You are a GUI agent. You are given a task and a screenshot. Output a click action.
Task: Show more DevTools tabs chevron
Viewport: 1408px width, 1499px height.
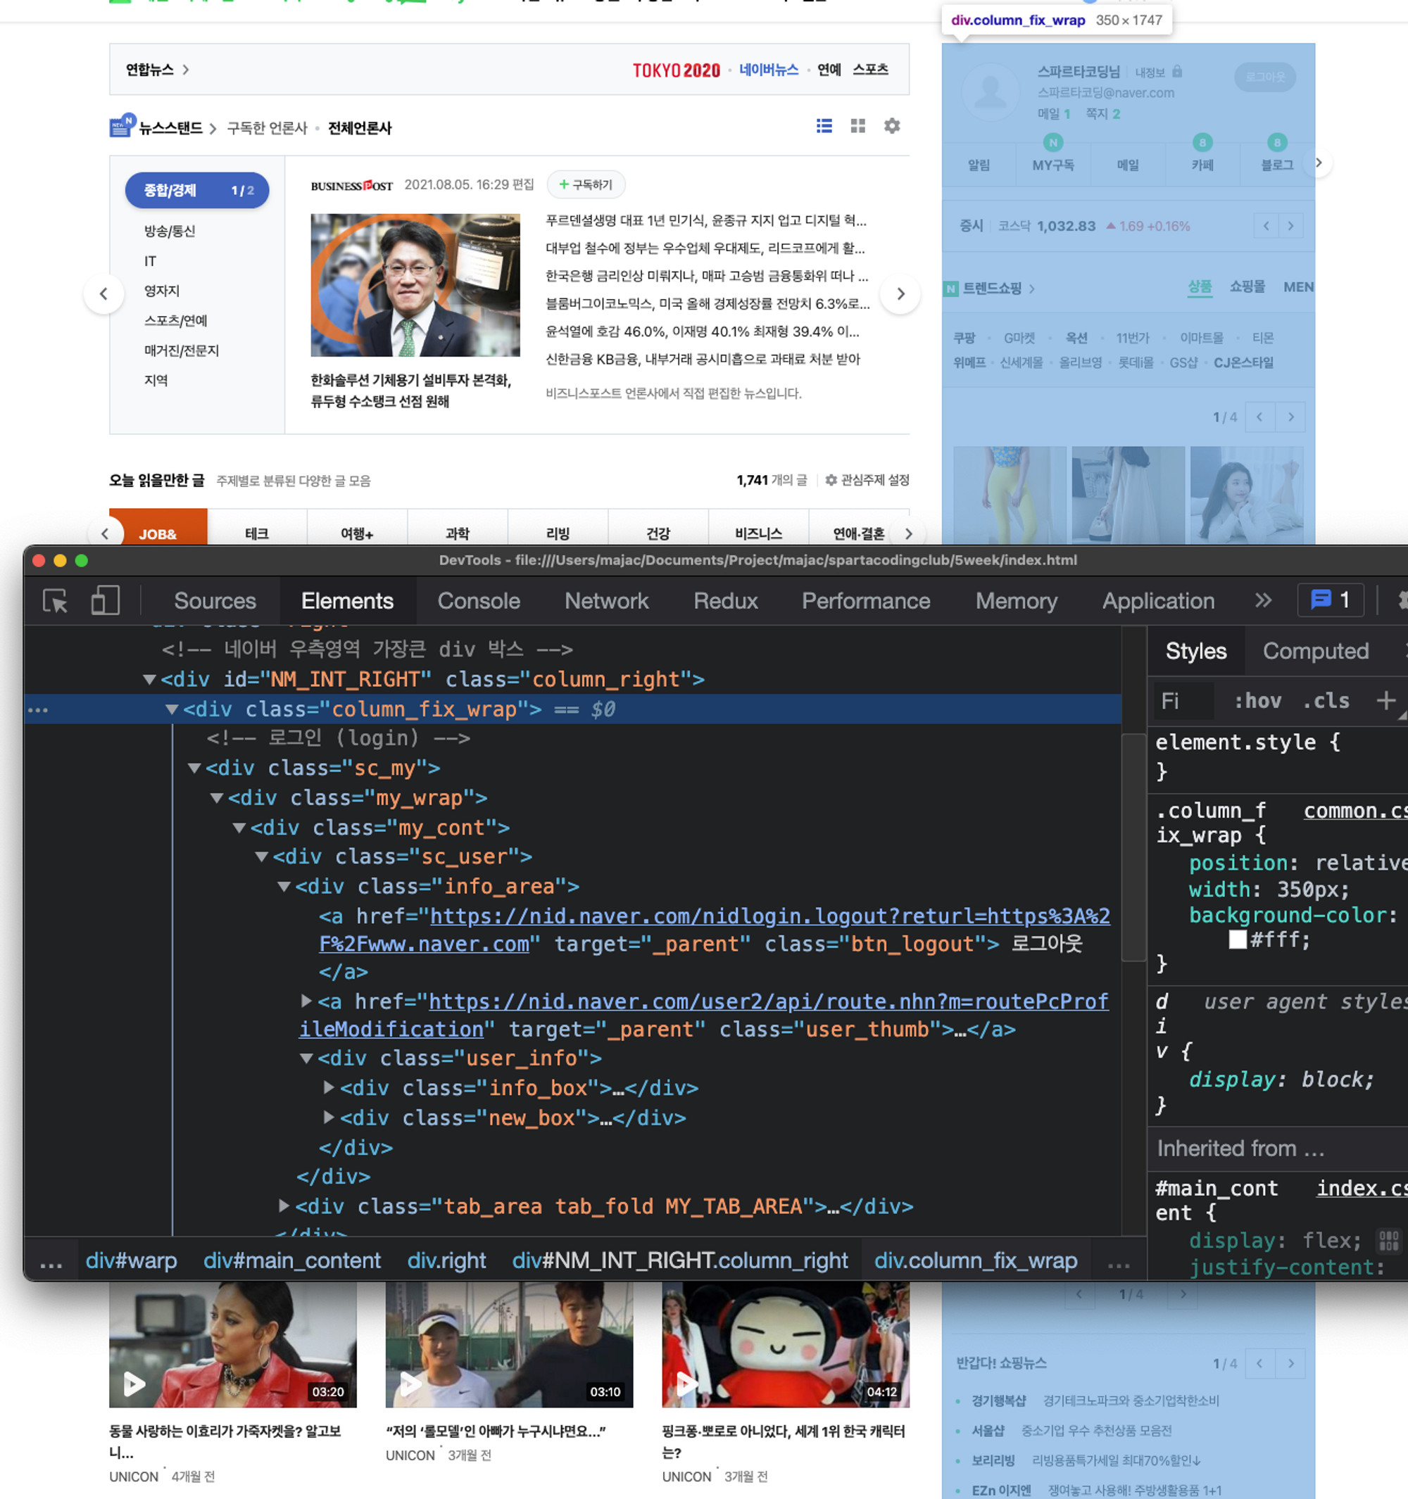(1262, 600)
